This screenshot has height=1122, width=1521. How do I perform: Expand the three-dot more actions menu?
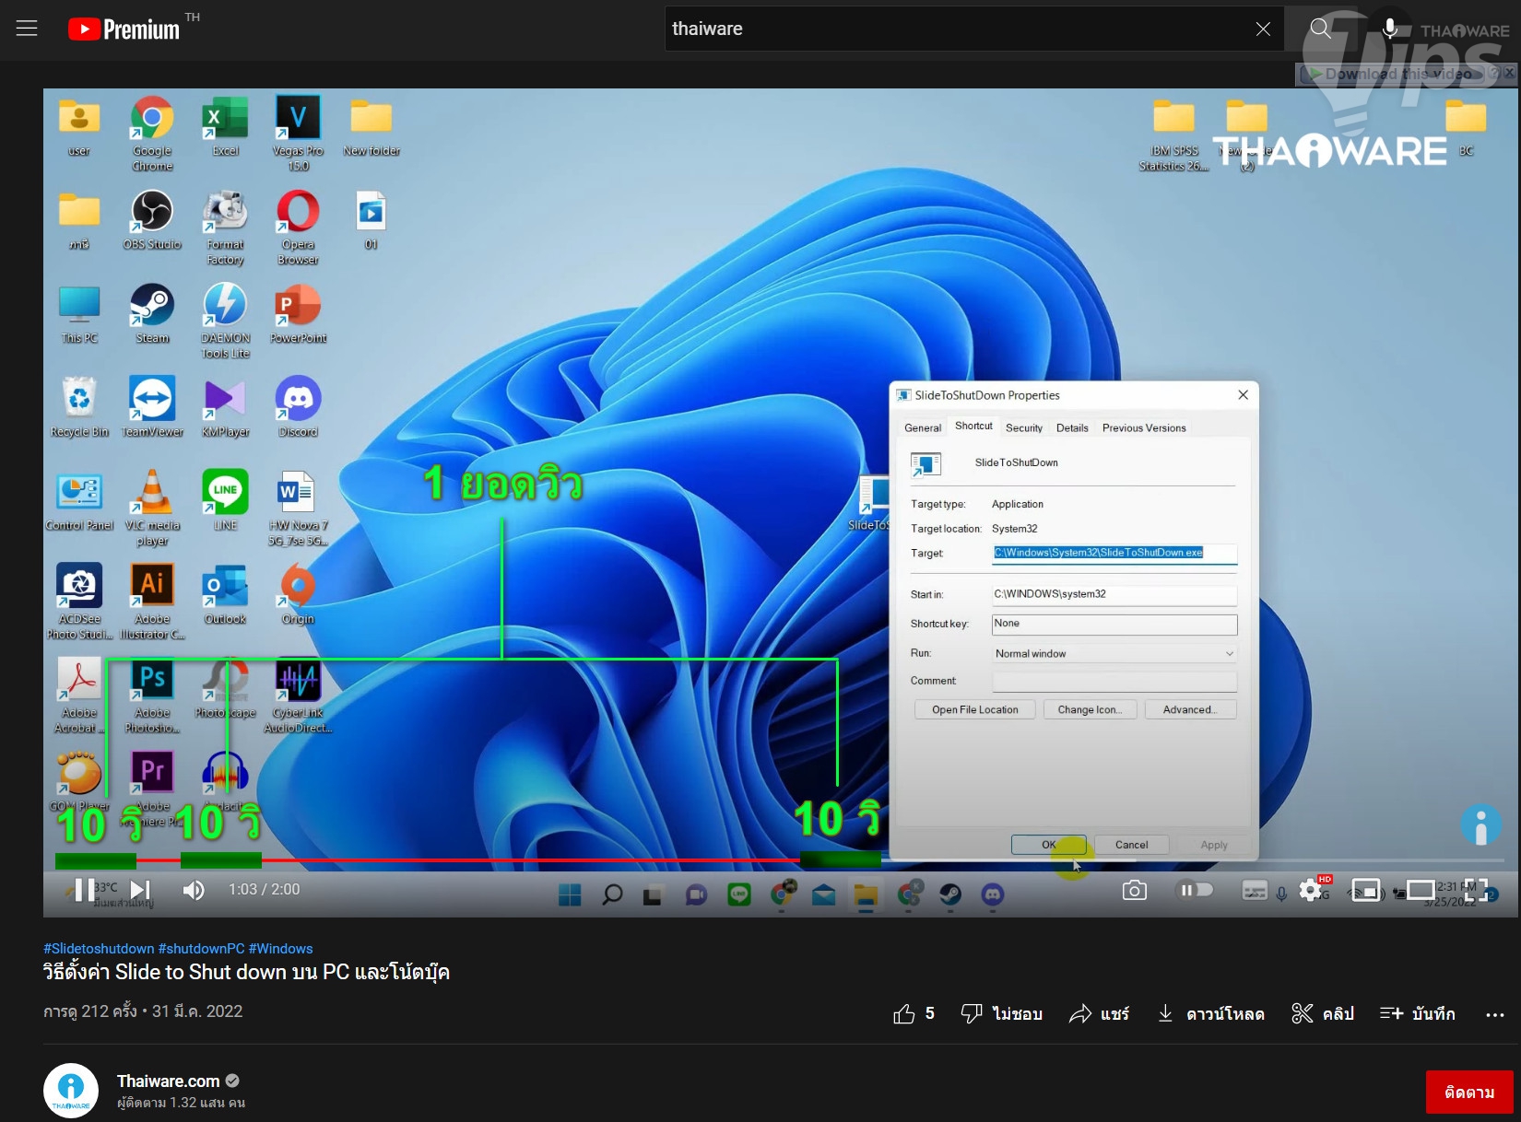pos(1494,1014)
